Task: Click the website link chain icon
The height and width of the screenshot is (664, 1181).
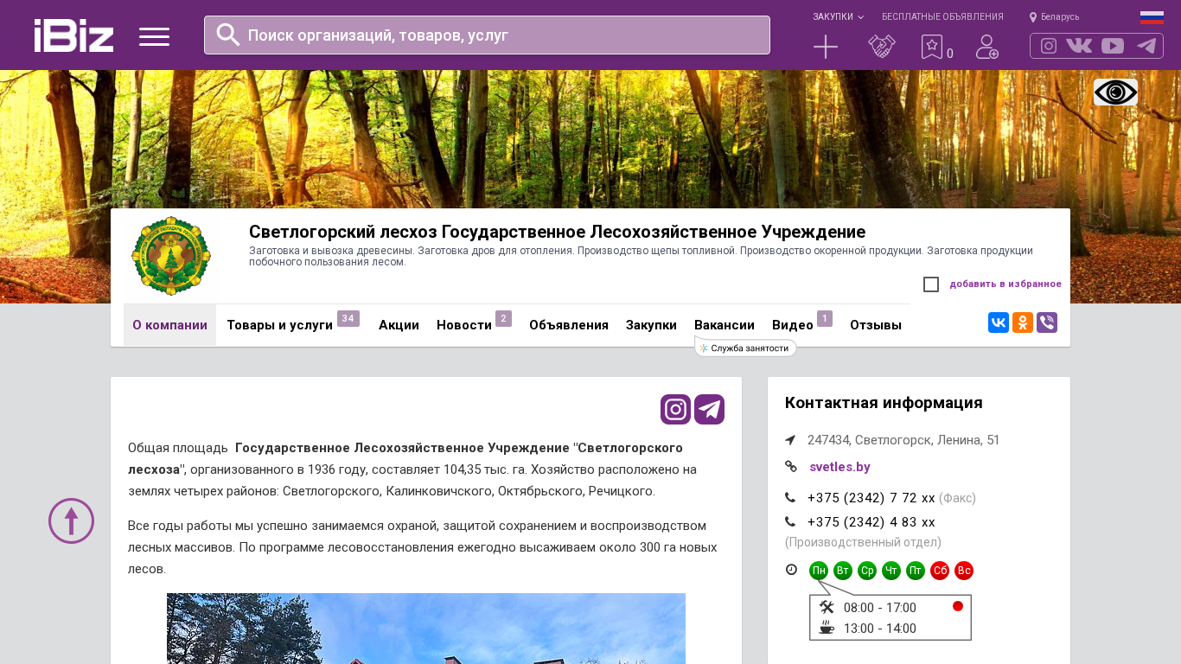Action: click(790, 467)
